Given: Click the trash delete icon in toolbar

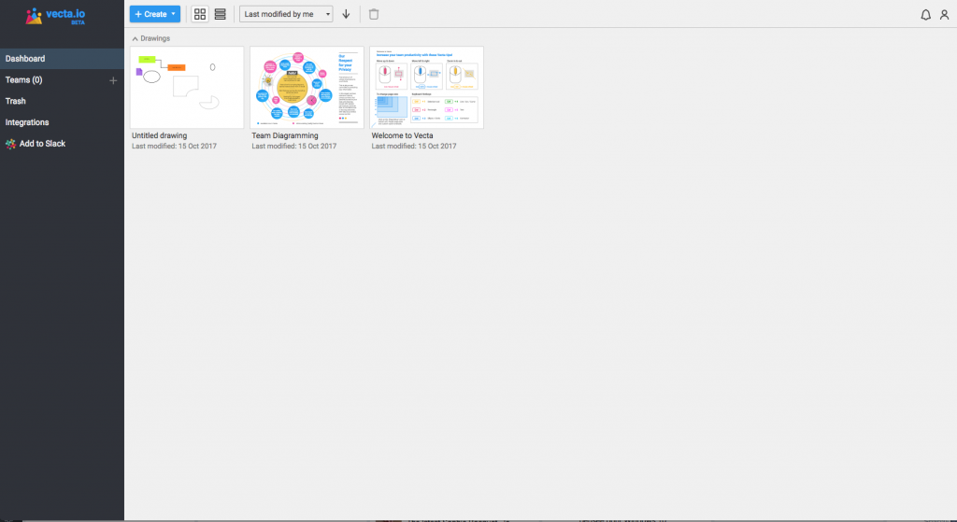Looking at the screenshot, I should [x=374, y=14].
